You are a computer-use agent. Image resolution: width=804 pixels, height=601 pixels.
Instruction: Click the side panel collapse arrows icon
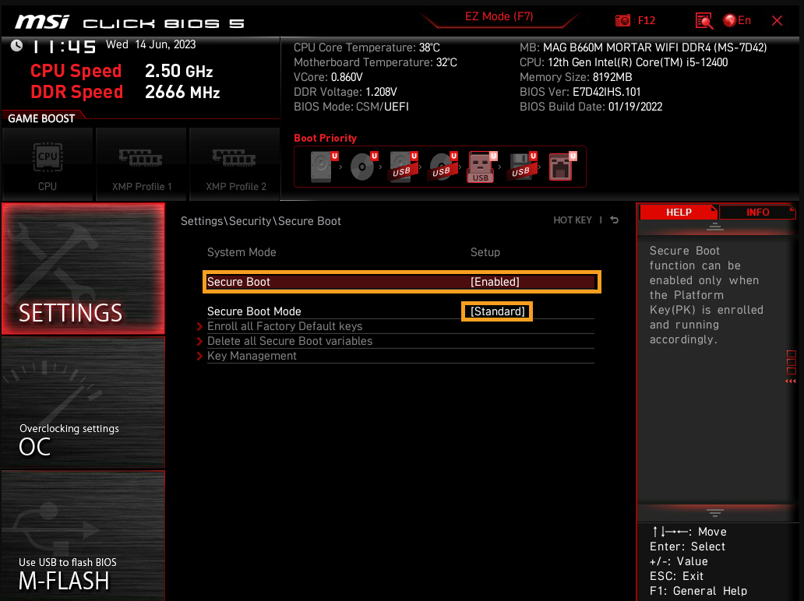[x=791, y=381]
